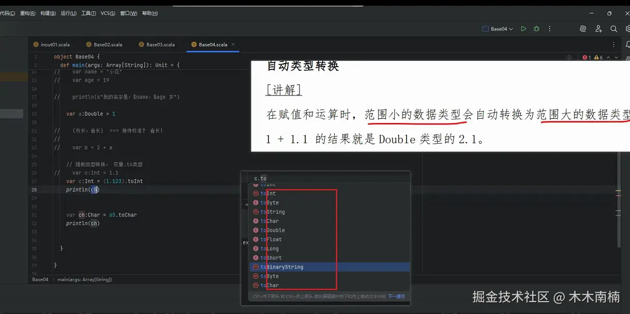Select toDouble in the completion popup
Screen dimensions: 630x314
point(273,230)
